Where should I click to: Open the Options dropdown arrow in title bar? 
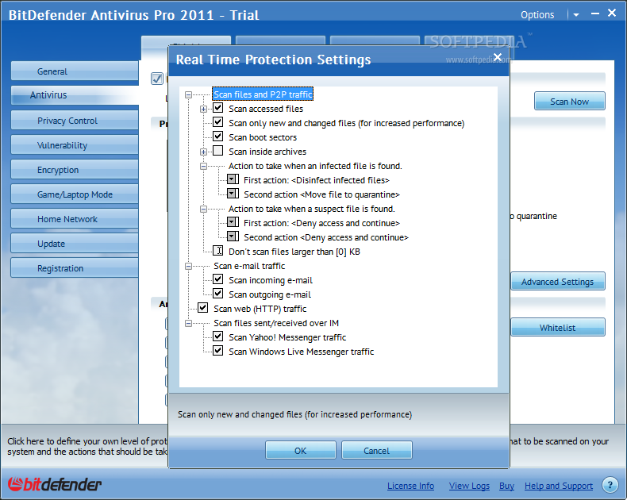pyautogui.click(x=576, y=15)
